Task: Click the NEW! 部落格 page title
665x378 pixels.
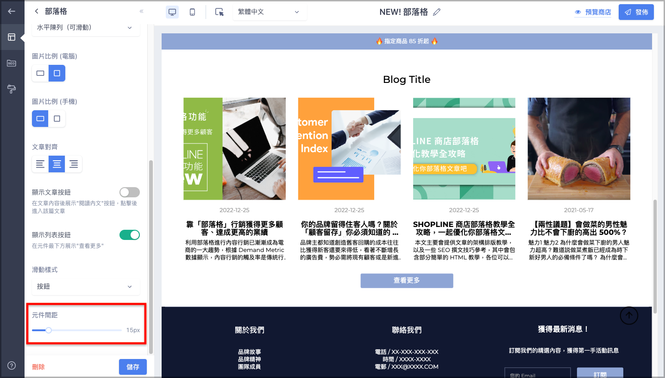Action: point(403,12)
